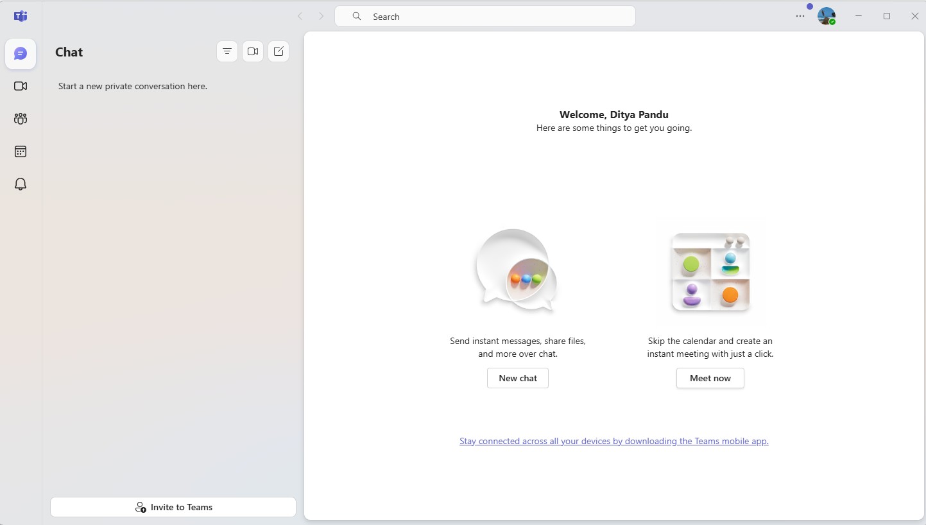
Task: Click the meeting grid illustration
Action: click(710, 272)
